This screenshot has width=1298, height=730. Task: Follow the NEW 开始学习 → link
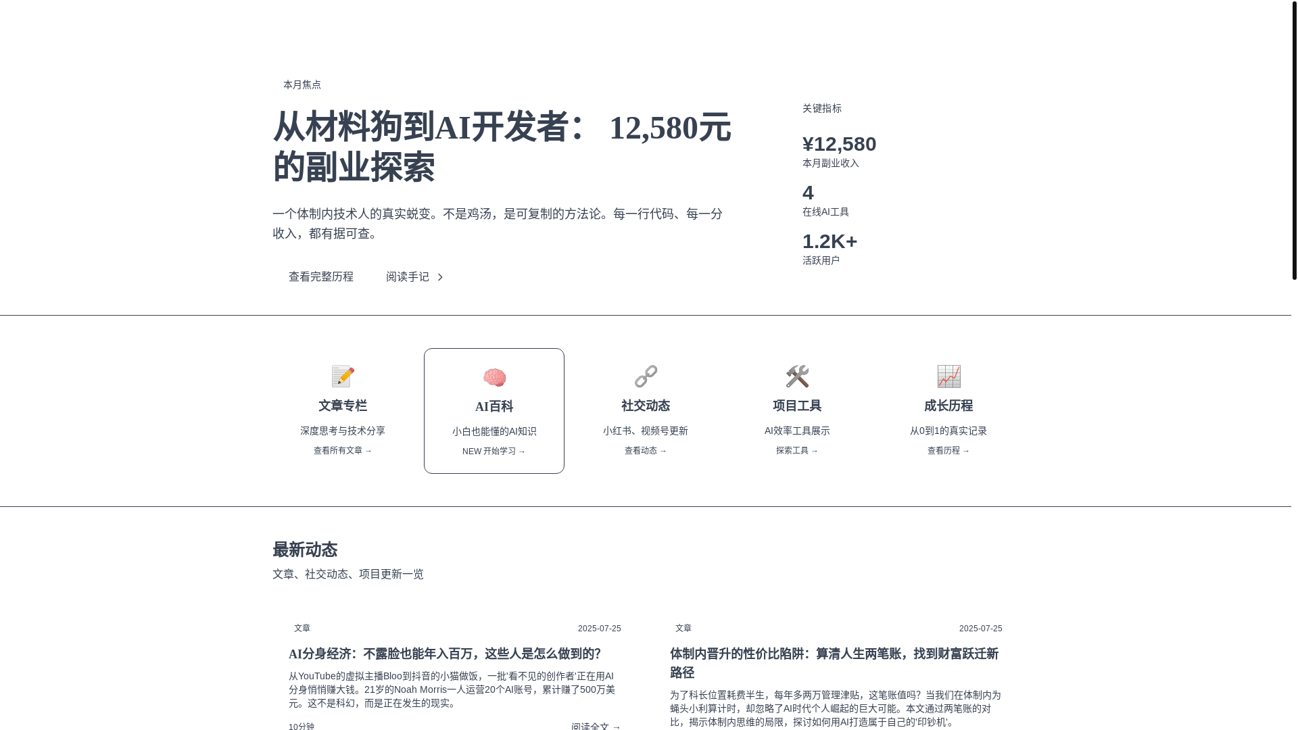(494, 451)
